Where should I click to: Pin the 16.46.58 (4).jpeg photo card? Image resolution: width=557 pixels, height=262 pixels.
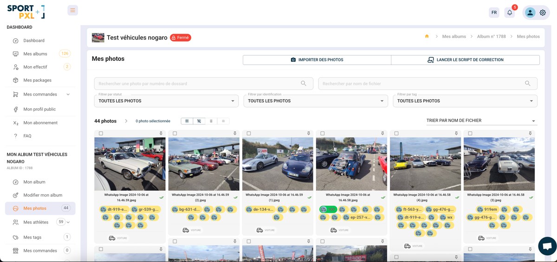point(456,134)
